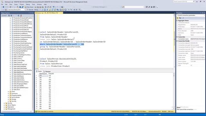Click the results grid vertical scrollbar
This screenshot has width=206, height=116.
(174, 92)
